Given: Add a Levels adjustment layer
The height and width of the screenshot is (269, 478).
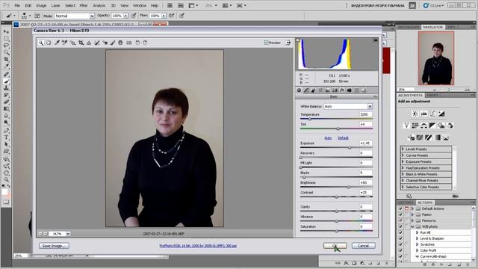Looking at the screenshot, I should pyautogui.click(x=423, y=114).
